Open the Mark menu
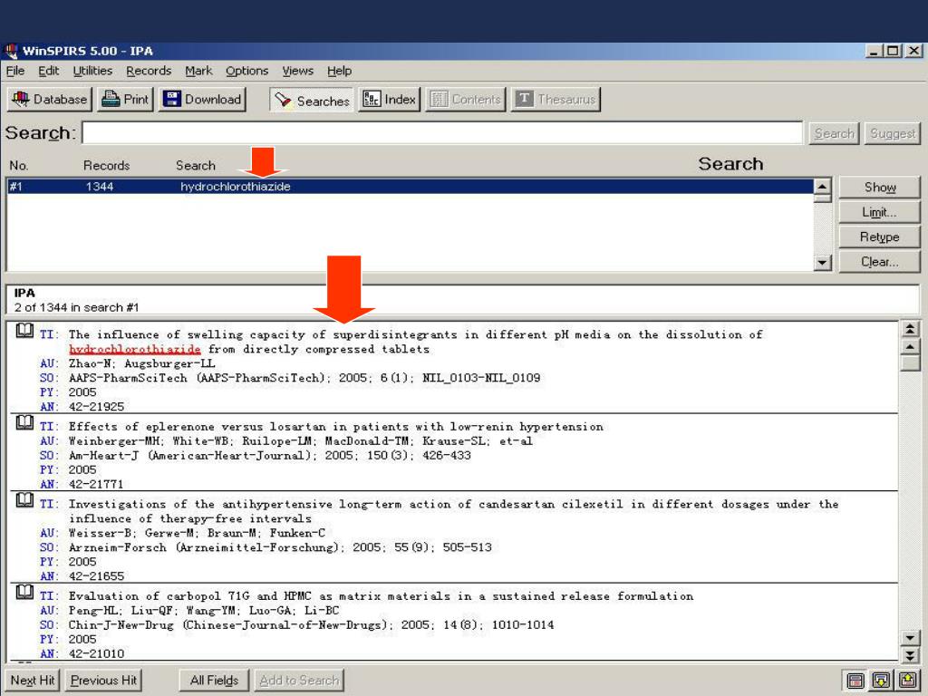The height and width of the screenshot is (696, 928). click(x=198, y=71)
